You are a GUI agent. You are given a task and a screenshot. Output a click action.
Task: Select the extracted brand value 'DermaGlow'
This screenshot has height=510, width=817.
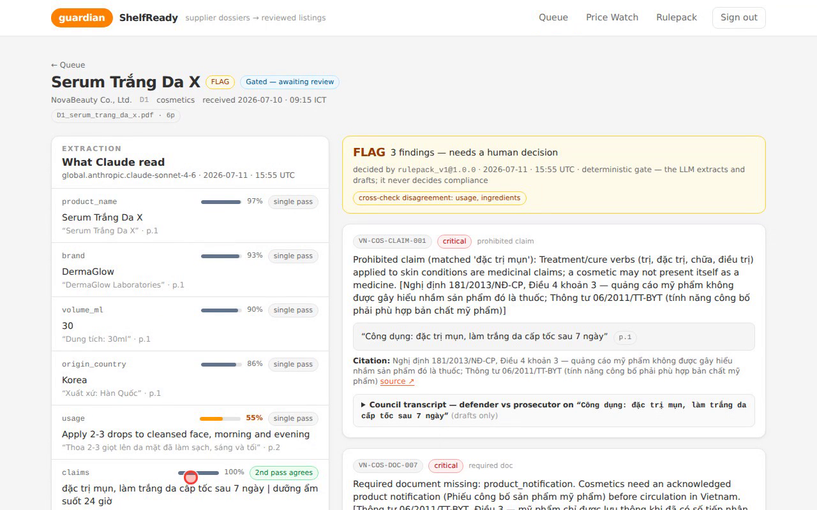[88, 272]
